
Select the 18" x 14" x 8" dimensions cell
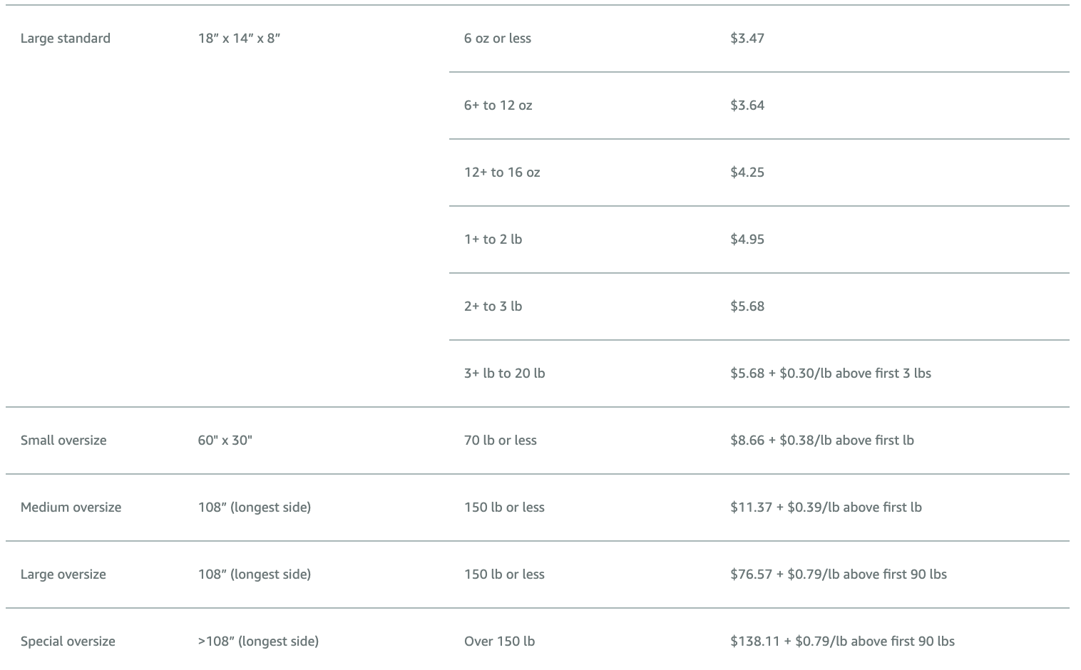[239, 38]
